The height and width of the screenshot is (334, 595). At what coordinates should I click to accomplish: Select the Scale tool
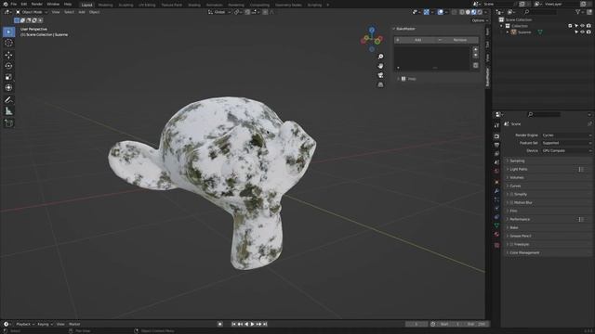pyautogui.click(x=8, y=77)
